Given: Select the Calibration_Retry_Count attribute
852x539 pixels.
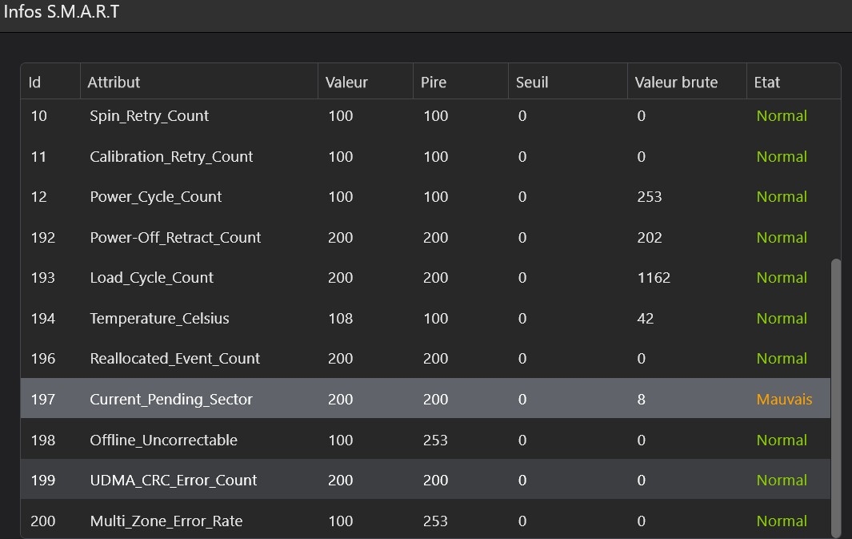Looking at the screenshot, I should 171,157.
